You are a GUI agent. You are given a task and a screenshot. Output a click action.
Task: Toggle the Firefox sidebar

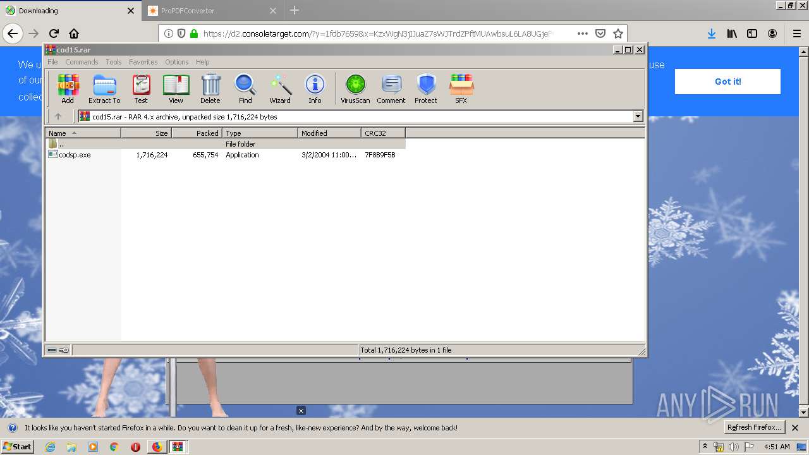752,33
